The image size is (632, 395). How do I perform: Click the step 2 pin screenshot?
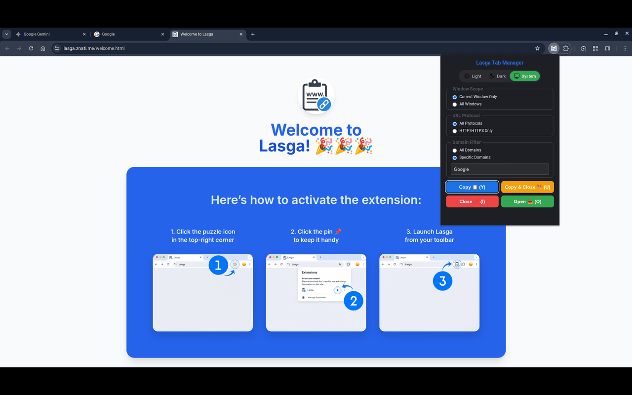[x=316, y=293]
